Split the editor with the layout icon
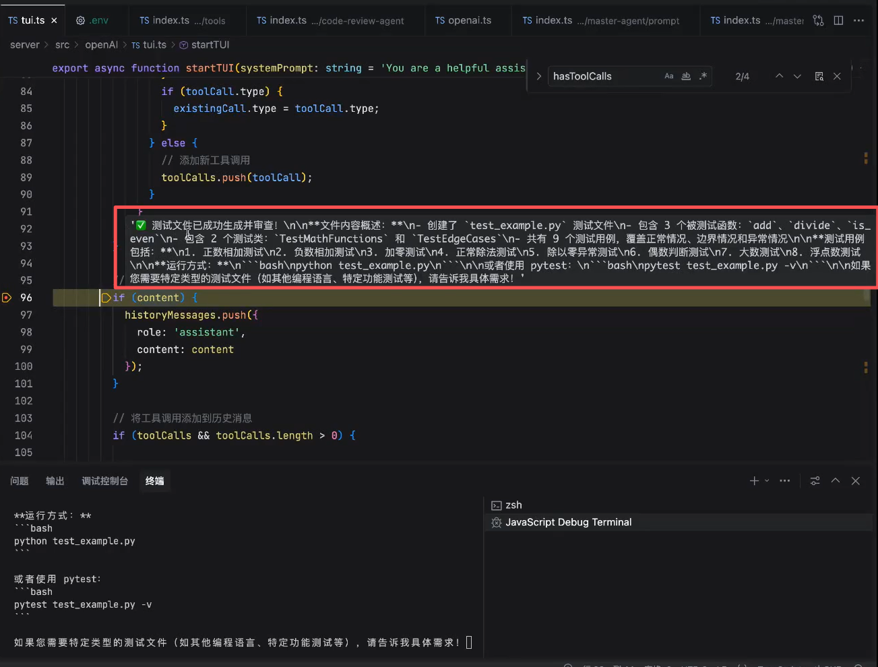This screenshot has height=667, width=878. pos(838,20)
